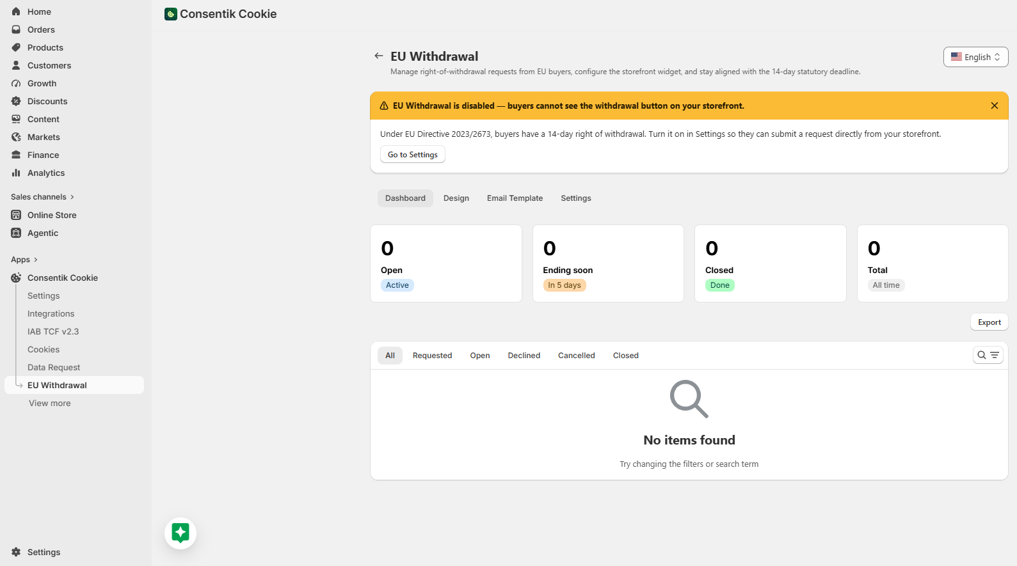Image resolution: width=1017 pixels, height=566 pixels.
Task: Click the Discounts badge icon
Action: click(16, 101)
